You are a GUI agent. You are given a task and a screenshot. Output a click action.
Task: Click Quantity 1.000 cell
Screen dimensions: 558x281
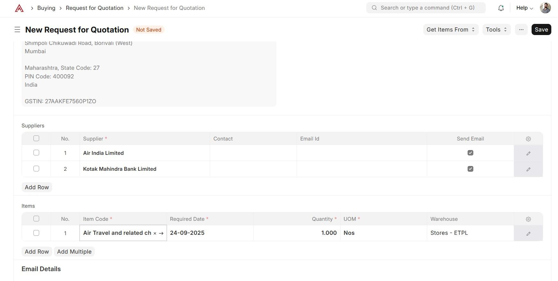tap(297, 233)
